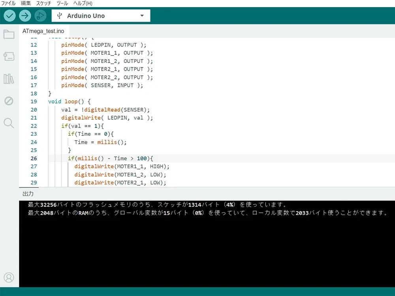Expand the Arduino Uno board dropdown
This screenshot has width=395, height=296.
coord(100,16)
